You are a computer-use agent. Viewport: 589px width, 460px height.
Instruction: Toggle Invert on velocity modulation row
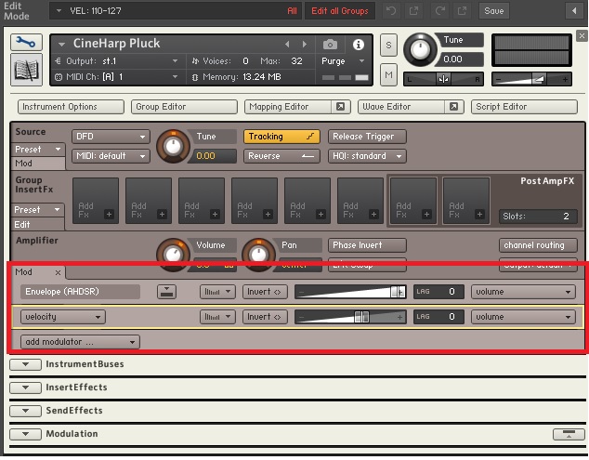(265, 317)
